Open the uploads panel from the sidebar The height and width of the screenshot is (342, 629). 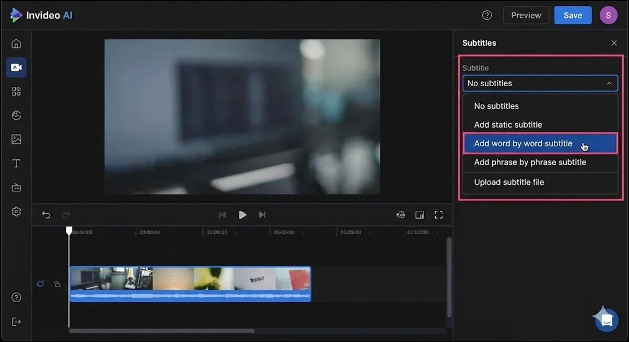tap(16, 187)
